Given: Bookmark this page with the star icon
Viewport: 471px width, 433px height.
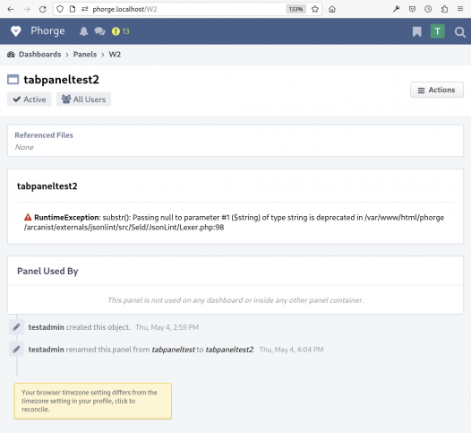Looking at the screenshot, I should click(315, 9).
